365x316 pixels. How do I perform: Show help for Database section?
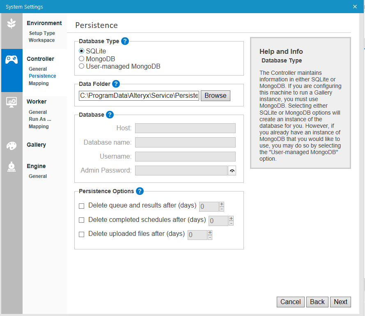tap(110, 115)
